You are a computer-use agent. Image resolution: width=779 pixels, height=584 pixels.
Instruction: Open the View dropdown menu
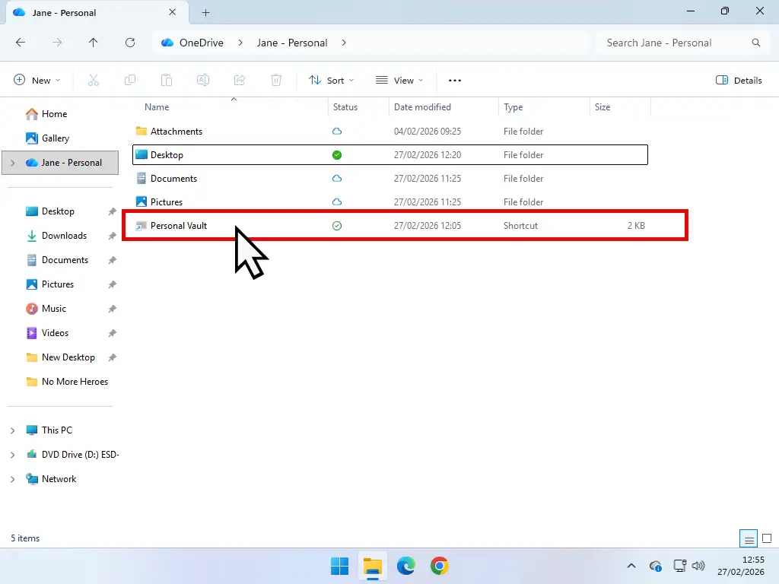(399, 80)
